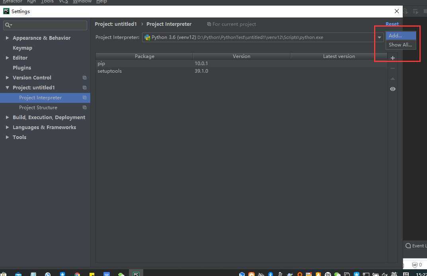Select Project Interpreter in the settings tree
427x276 pixels.
tap(45, 98)
